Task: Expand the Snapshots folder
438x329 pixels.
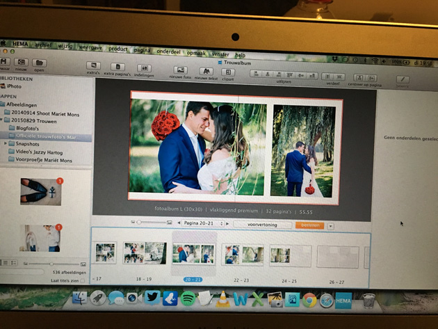Action: [6, 143]
